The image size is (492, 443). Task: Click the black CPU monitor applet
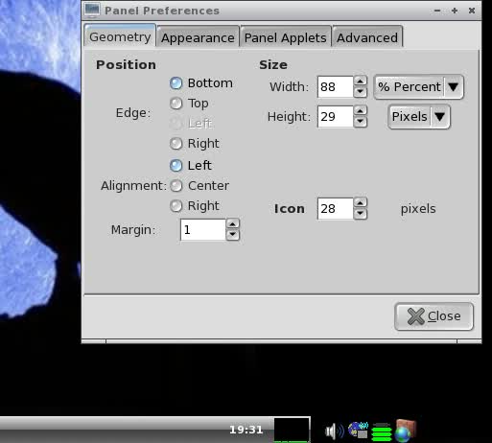[x=292, y=430]
